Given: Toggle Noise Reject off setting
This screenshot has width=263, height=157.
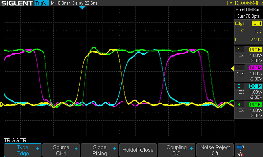Looking at the screenshot, I should tap(215, 150).
